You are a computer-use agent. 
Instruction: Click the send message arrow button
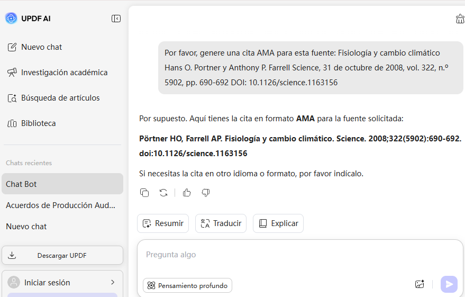(449, 284)
